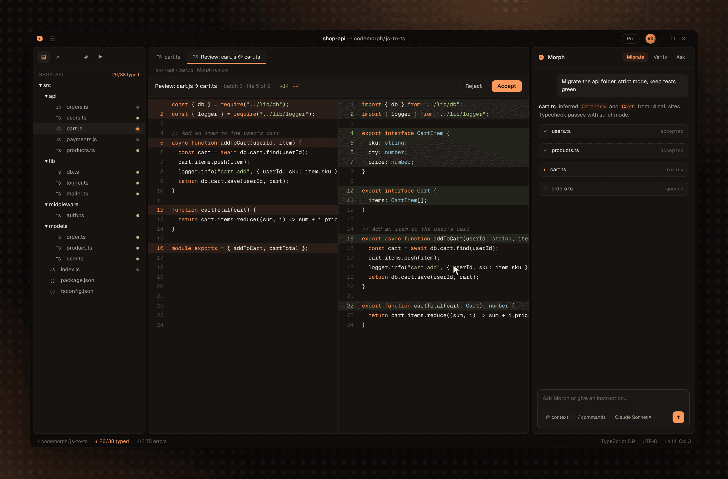728x479 pixels.
Task: Switch to the cart.ts tab
Action: point(168,57)
